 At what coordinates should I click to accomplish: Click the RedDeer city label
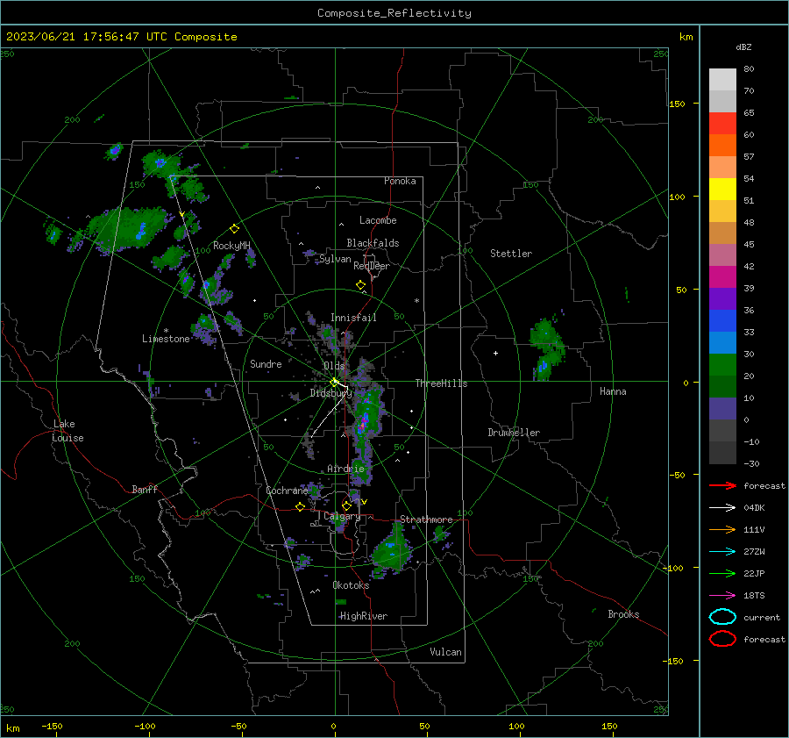pyautogui.click(x=372, y=266)
